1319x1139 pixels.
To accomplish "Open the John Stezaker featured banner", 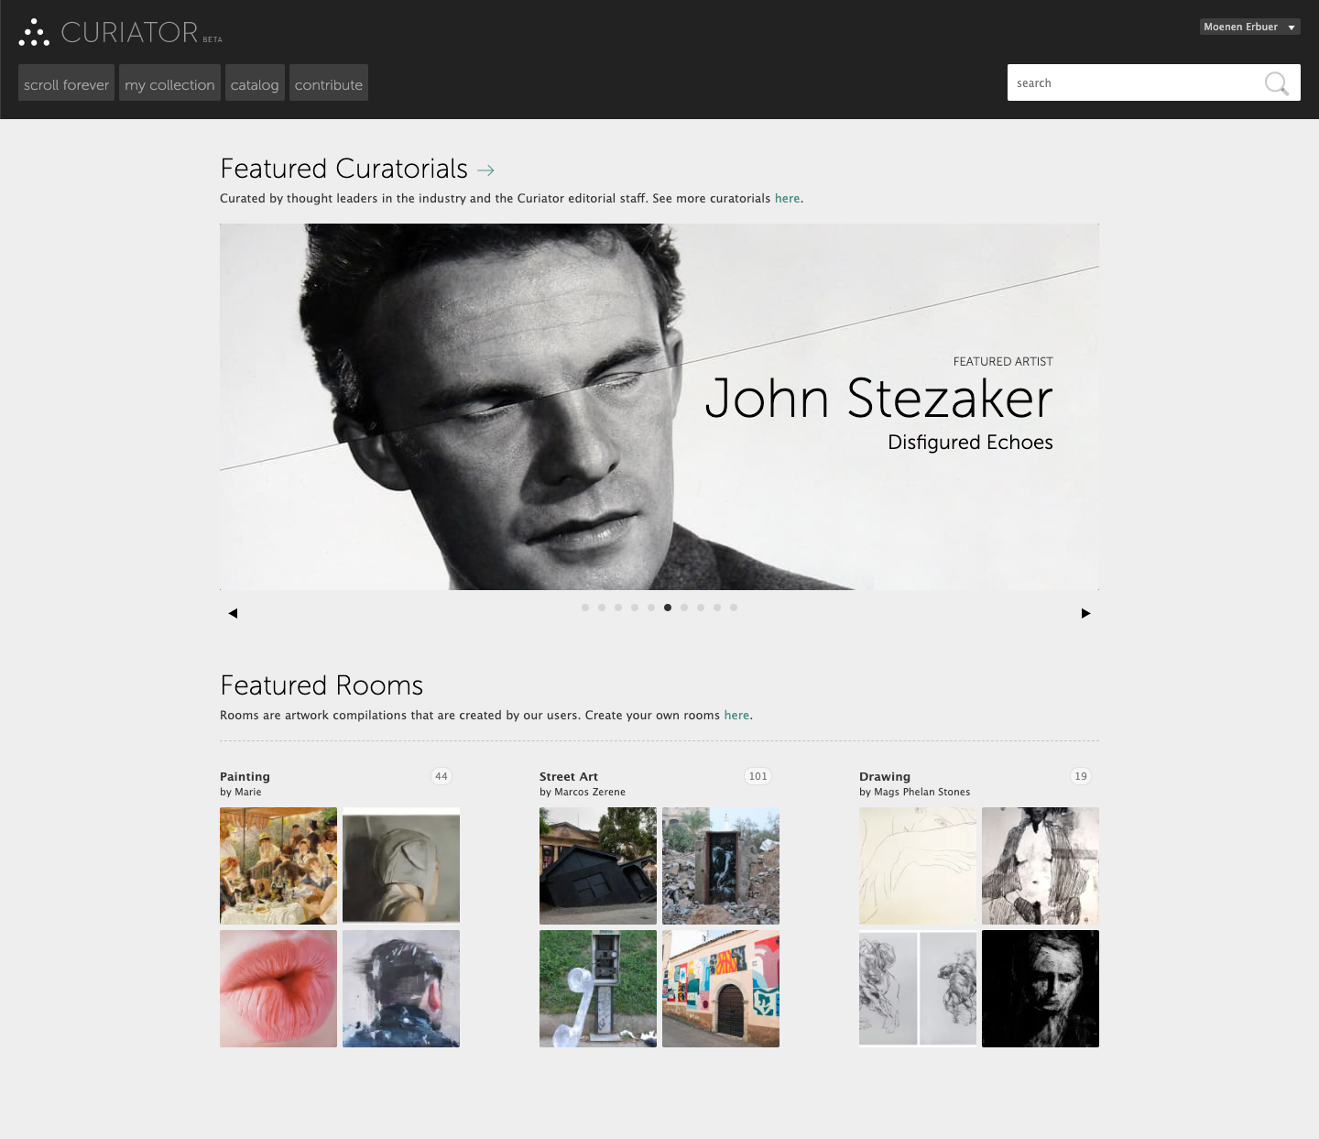I will (659, 407).
